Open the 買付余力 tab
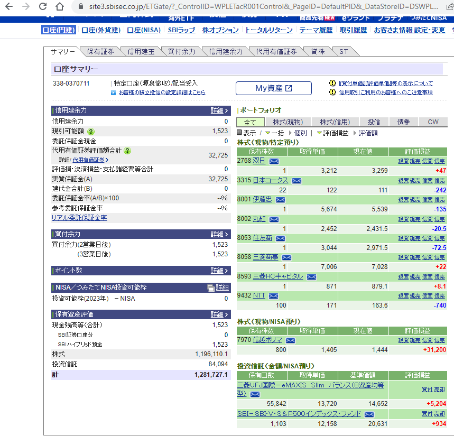The height and width of the screenshot is (436, 454). [x=181, y=52]
